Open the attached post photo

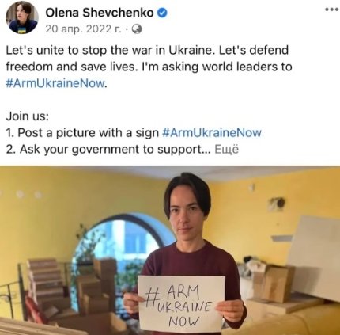point(170,250)
